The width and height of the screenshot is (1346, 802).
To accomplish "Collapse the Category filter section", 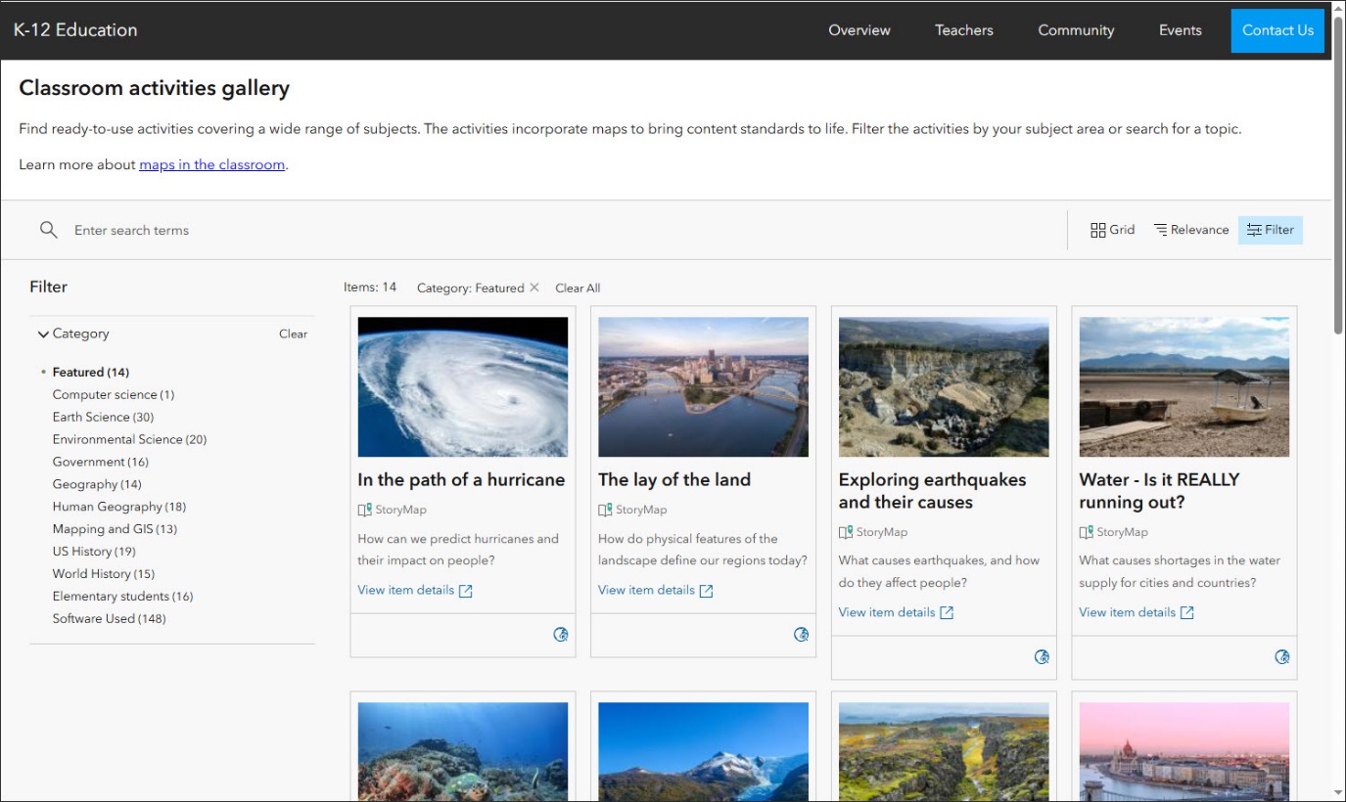I will tap(43, 334).
